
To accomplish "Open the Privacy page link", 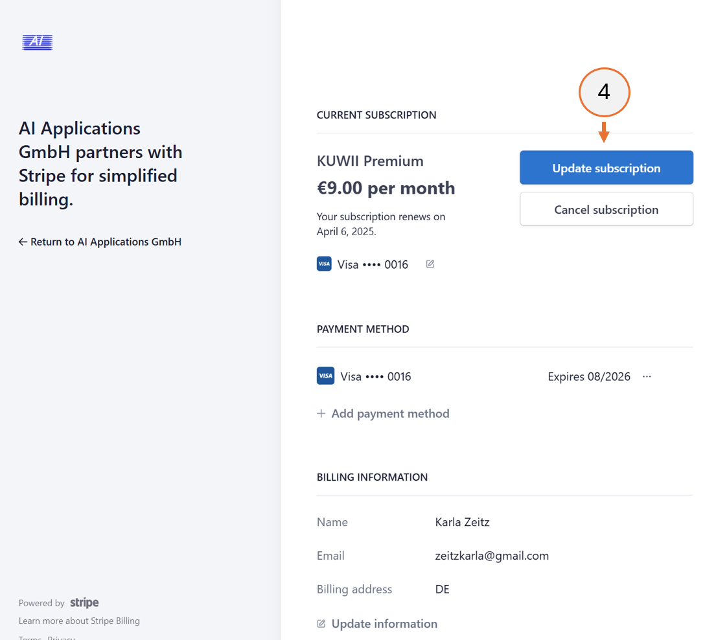I will click(61, 637).
